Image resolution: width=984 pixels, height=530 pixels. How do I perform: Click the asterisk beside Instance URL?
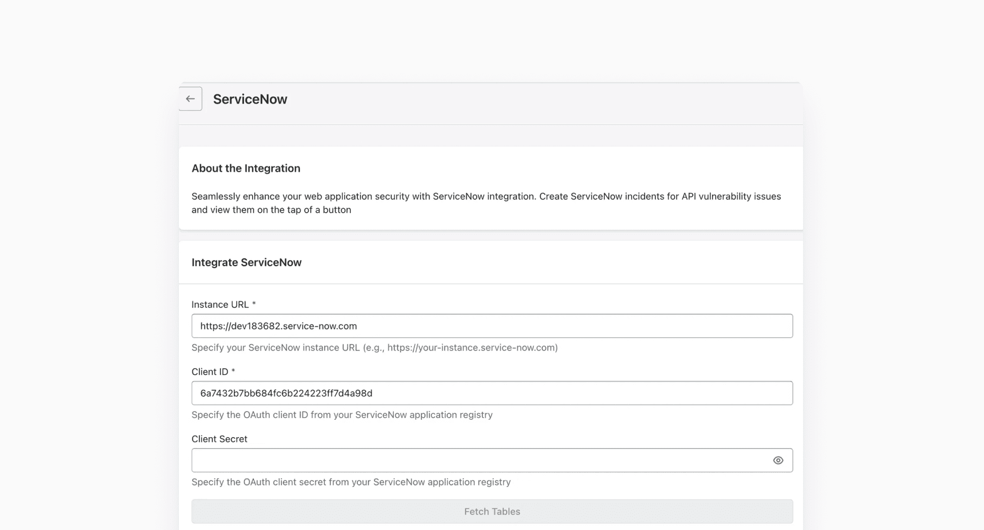[x=254, y=304]
